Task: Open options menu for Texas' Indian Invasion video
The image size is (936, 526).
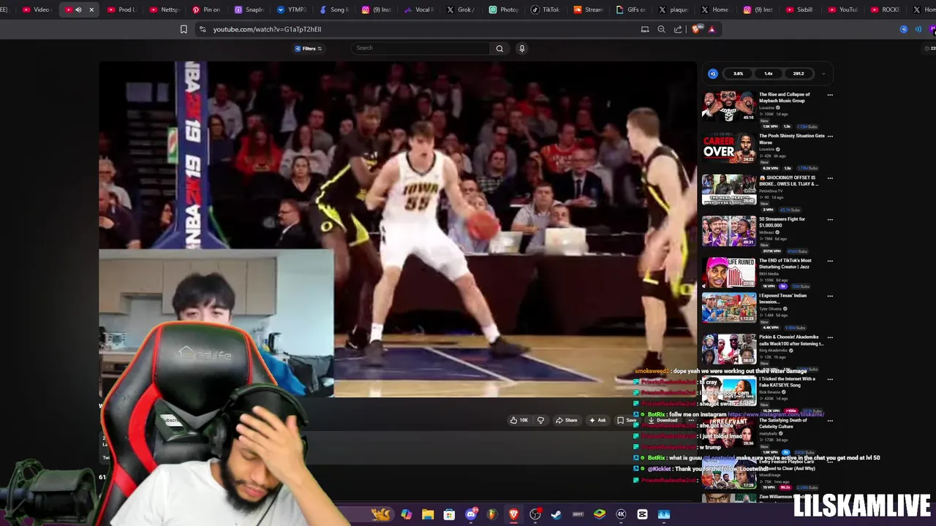Action: point(829,297)
